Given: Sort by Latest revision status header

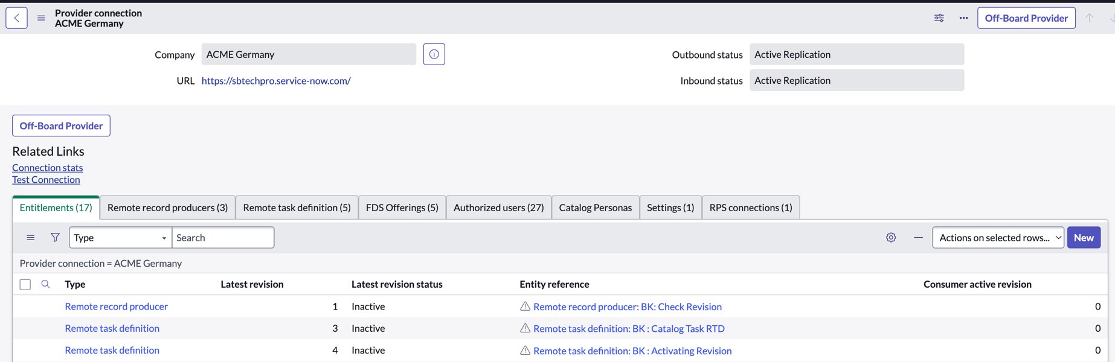Looking at the screenshot, I should click(x=397, y=284).
